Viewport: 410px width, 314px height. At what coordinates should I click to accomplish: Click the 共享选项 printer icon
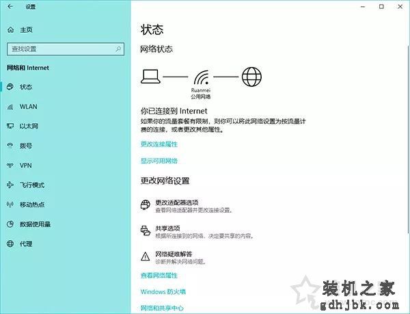tap(146, 231)
